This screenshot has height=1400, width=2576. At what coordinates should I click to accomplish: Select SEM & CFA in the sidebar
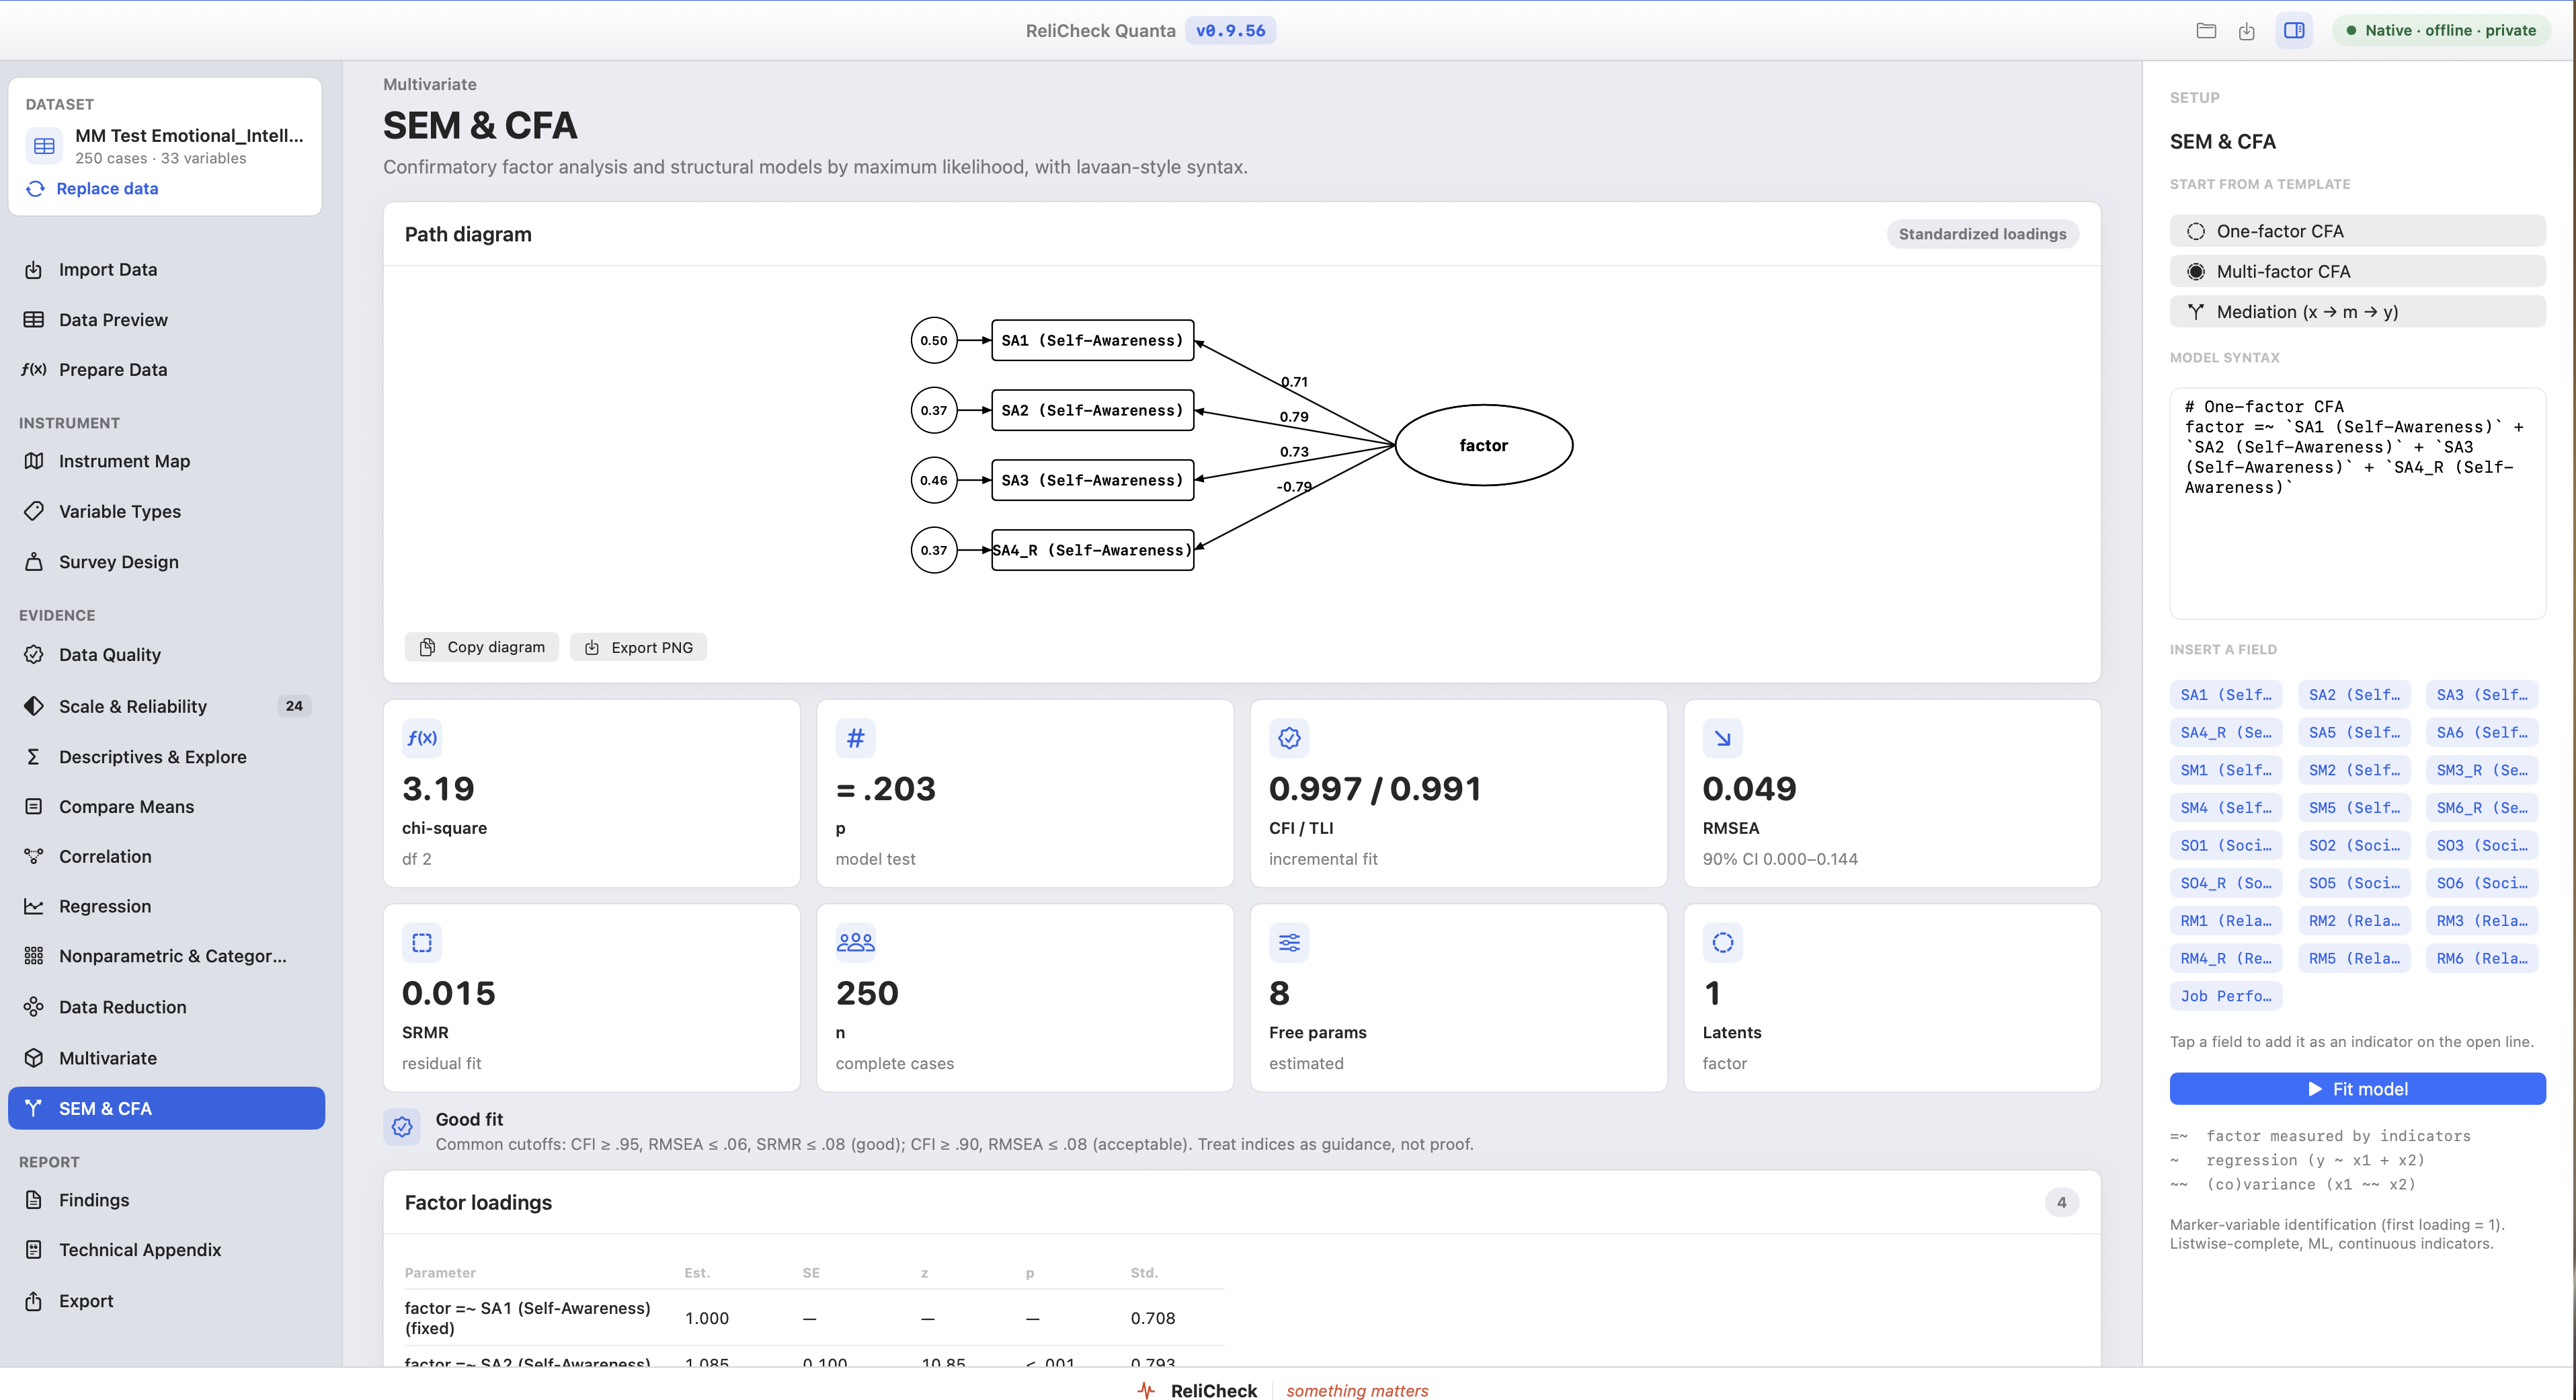pyautogui.click(x=166, y=1108)
